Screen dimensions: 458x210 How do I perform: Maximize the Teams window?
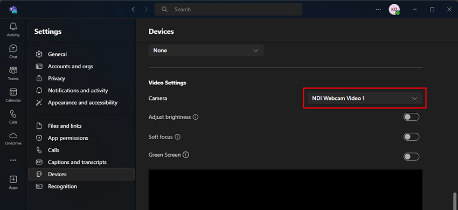(x=432, y=9)
